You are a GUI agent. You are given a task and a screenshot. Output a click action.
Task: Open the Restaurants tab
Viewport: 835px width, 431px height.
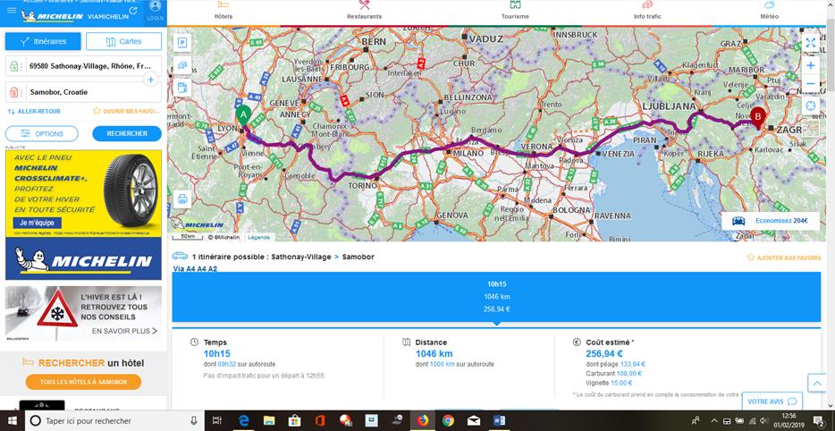pyautogui.click(x=364, y=11)
